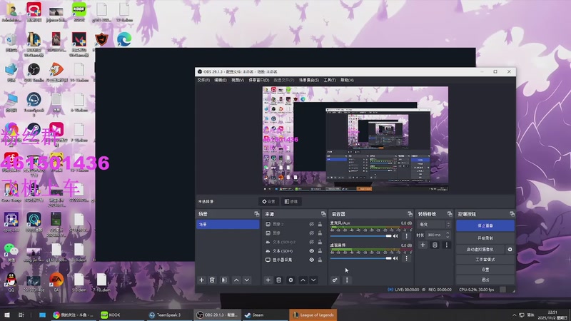
Task: Adjust 麦克风/Aux volume slider
Action: [x=361, y=236]
